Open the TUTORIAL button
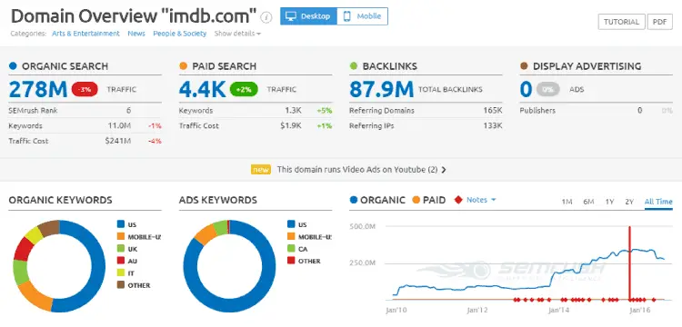The width and height of the screenshot is (682, 327). coord(621,22)
